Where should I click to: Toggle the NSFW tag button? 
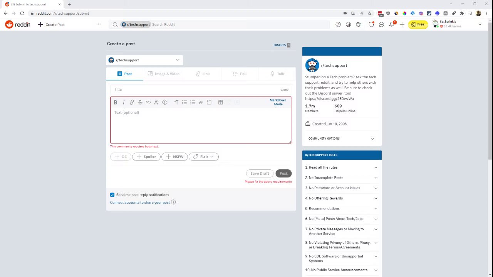(174, 157)
